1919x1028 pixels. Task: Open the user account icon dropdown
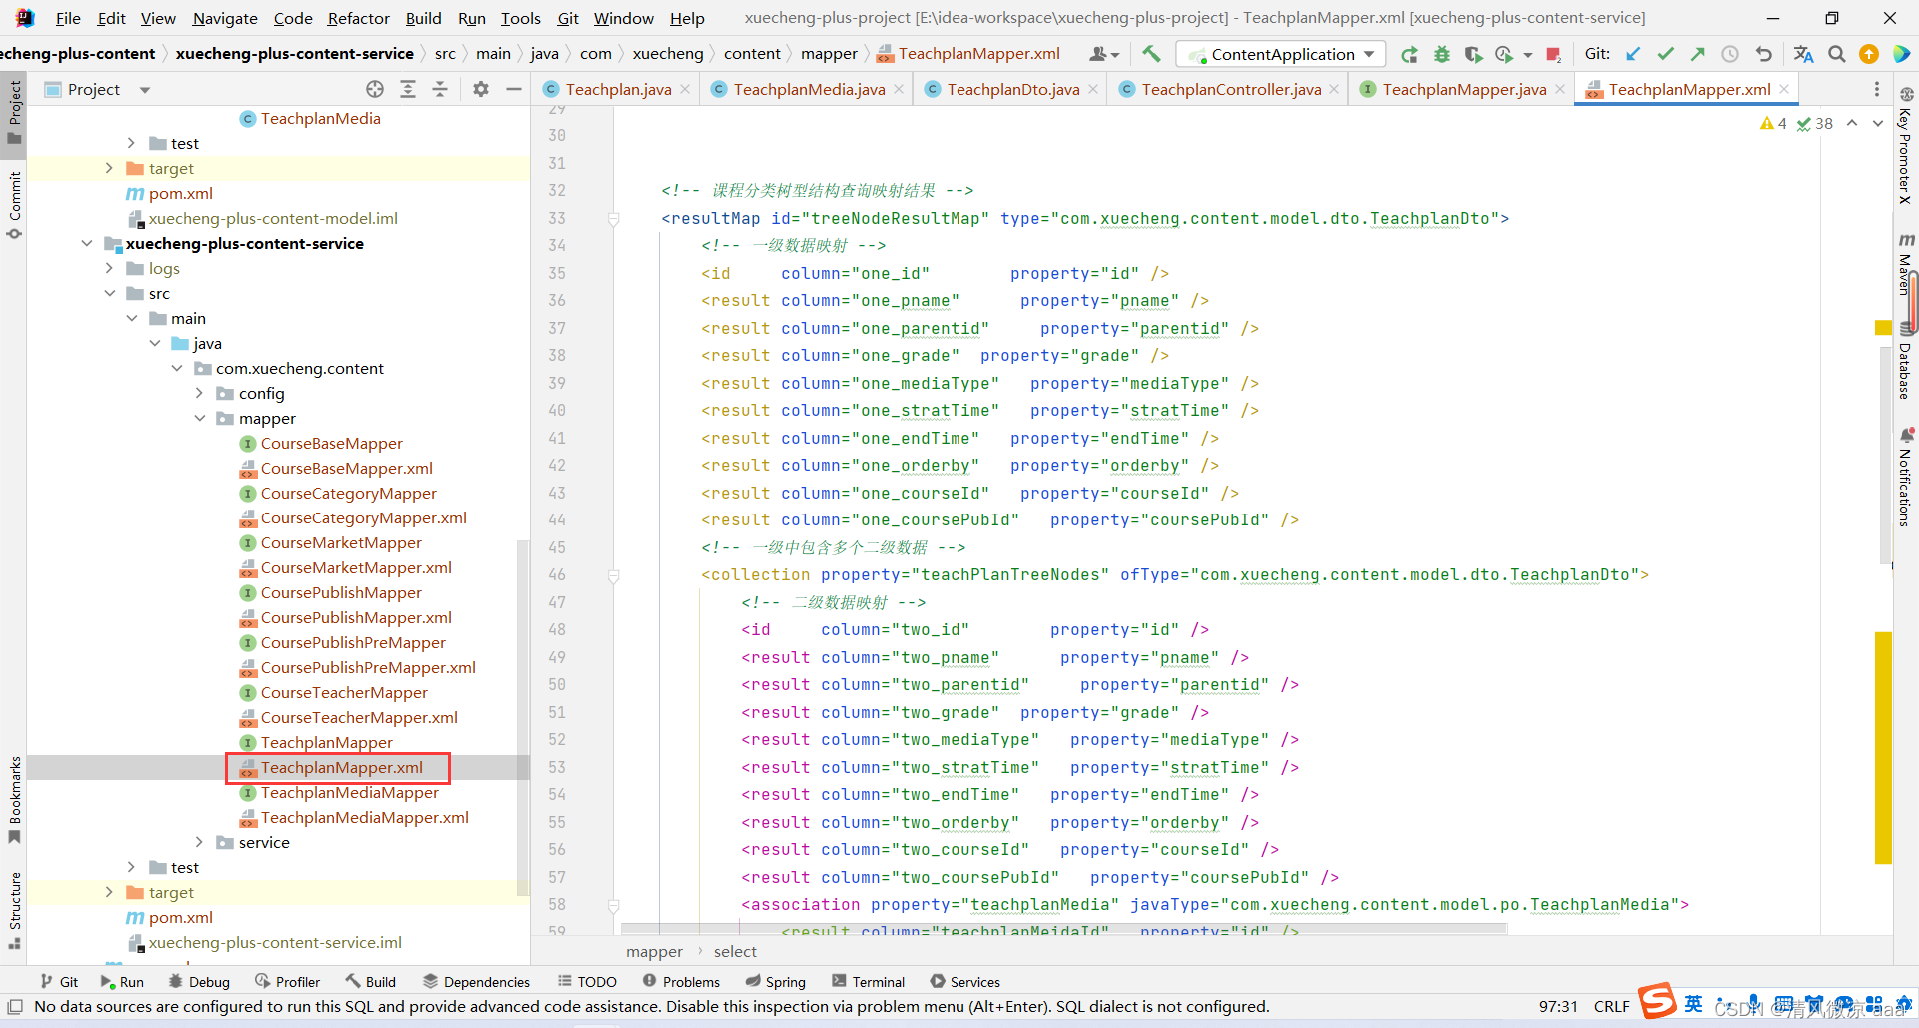click(1104, 54)
